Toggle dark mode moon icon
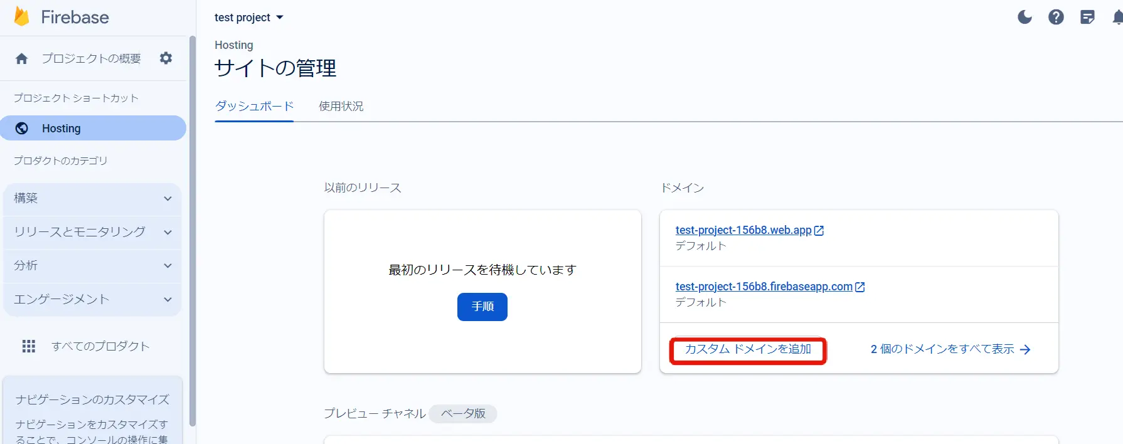Image resolution: width=1123 pixels, height=444 pixels. tap(1025, 17)
